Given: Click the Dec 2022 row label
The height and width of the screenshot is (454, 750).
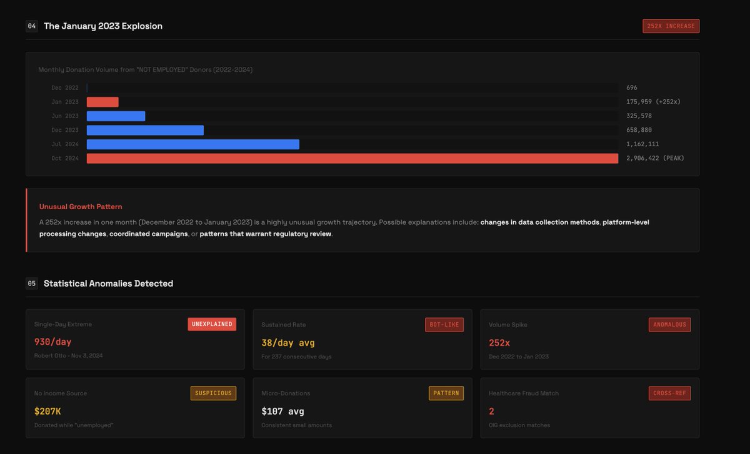Looking at the screenshot, I should click(65, 88).
